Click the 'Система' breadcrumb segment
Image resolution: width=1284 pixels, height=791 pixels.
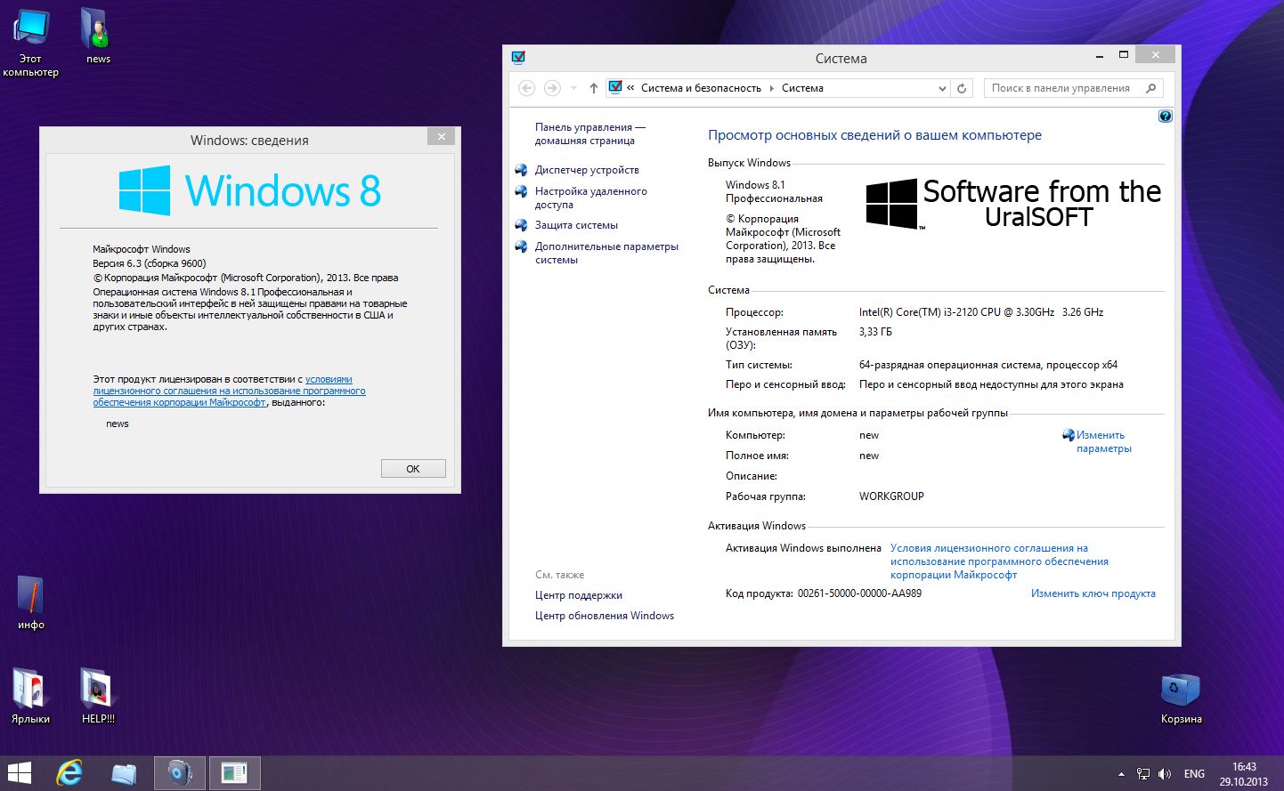coord(802,88)
